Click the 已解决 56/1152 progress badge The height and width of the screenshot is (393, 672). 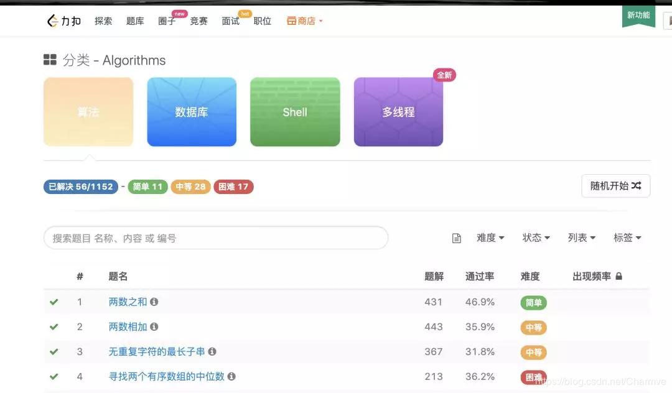pos(80,187)
